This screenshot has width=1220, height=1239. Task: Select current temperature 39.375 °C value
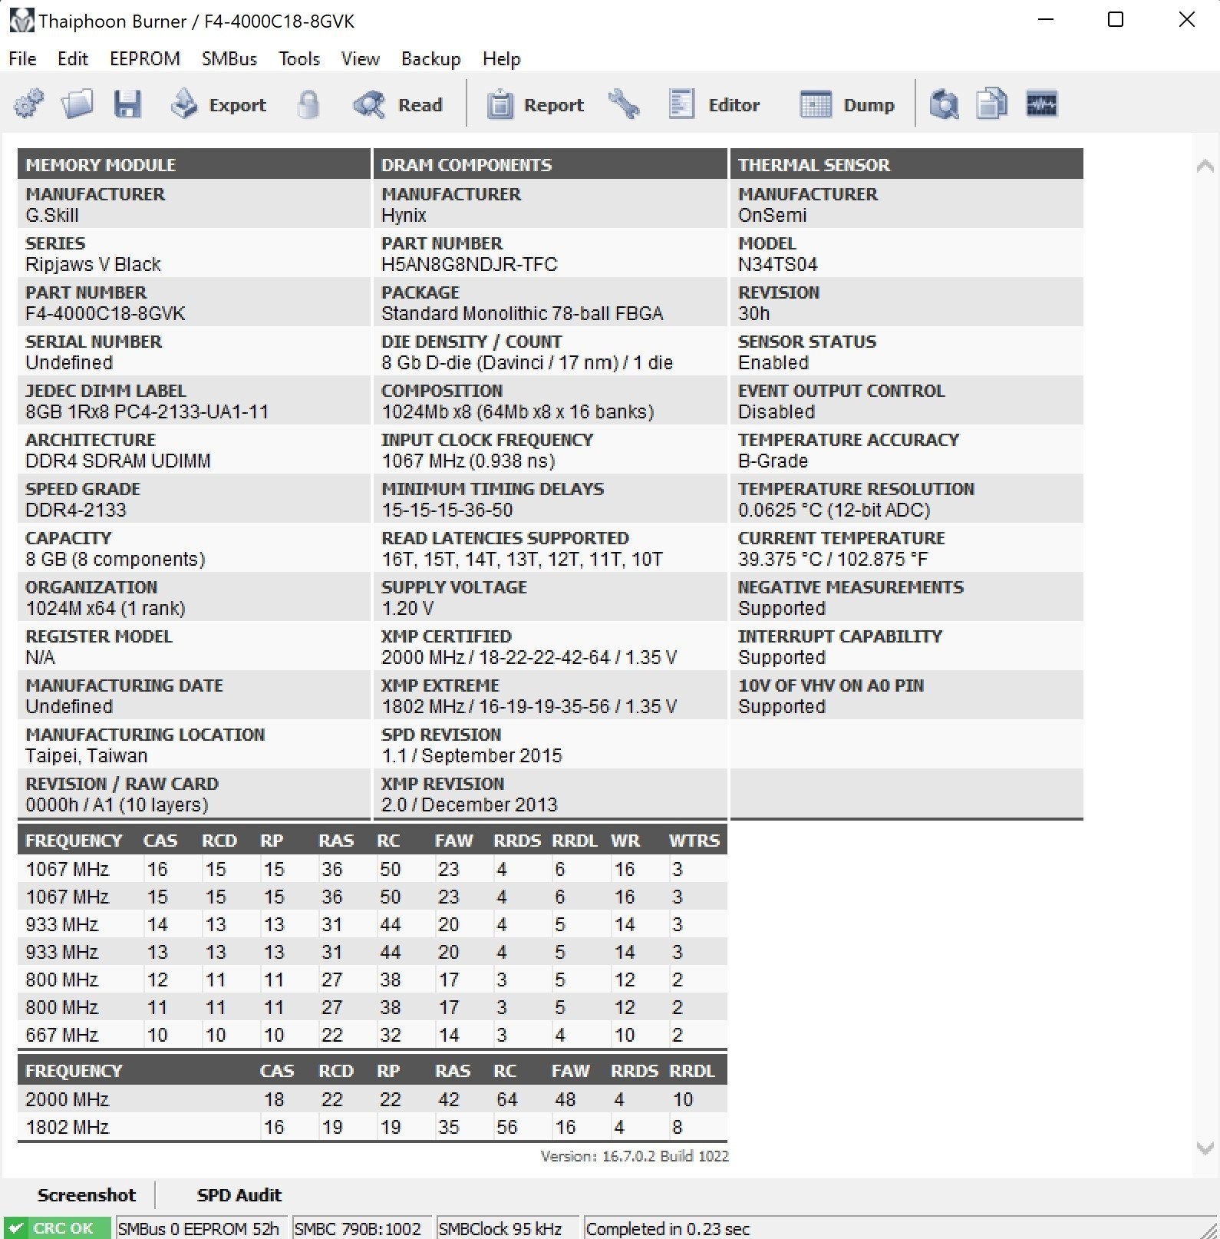833,559
